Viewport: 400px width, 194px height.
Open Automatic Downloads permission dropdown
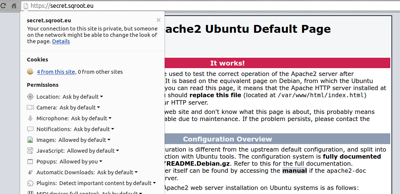[117, 172]
